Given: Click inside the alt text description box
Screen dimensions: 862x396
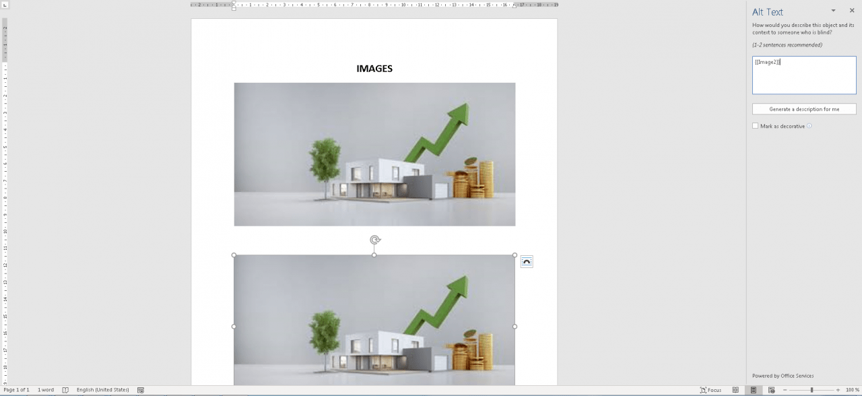Looking at the screenshot, I should [803, 74].
